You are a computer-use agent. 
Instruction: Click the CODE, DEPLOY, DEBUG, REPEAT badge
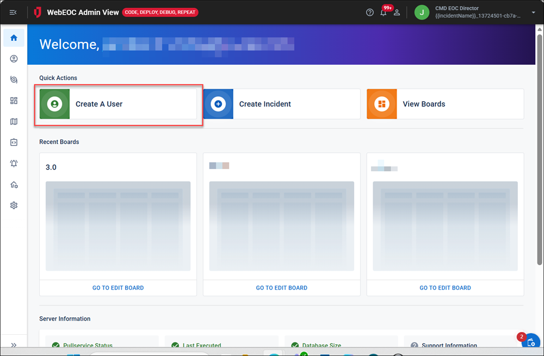(160, 12)
